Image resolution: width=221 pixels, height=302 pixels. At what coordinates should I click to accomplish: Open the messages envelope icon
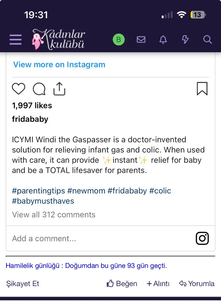click(141, 40)
